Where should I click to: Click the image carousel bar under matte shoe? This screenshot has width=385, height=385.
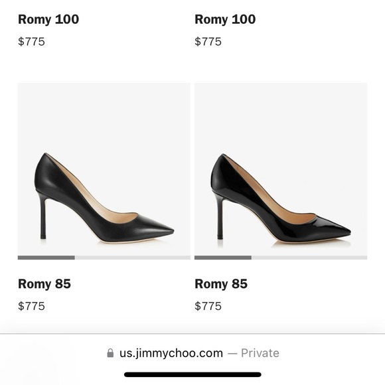[x=104, y=258]
